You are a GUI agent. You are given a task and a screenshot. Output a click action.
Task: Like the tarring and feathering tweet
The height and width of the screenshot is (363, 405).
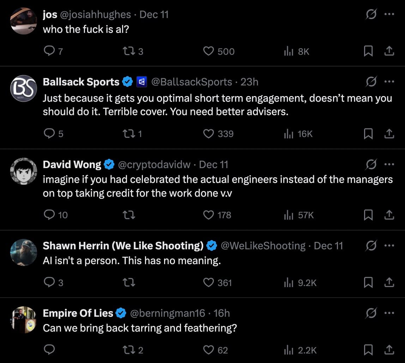(x=209, y=350)
